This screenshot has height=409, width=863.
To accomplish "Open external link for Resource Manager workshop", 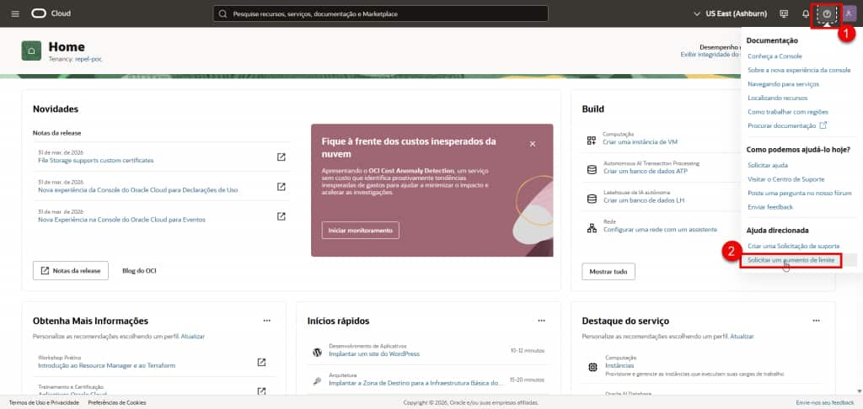I will tap(262, 362).
